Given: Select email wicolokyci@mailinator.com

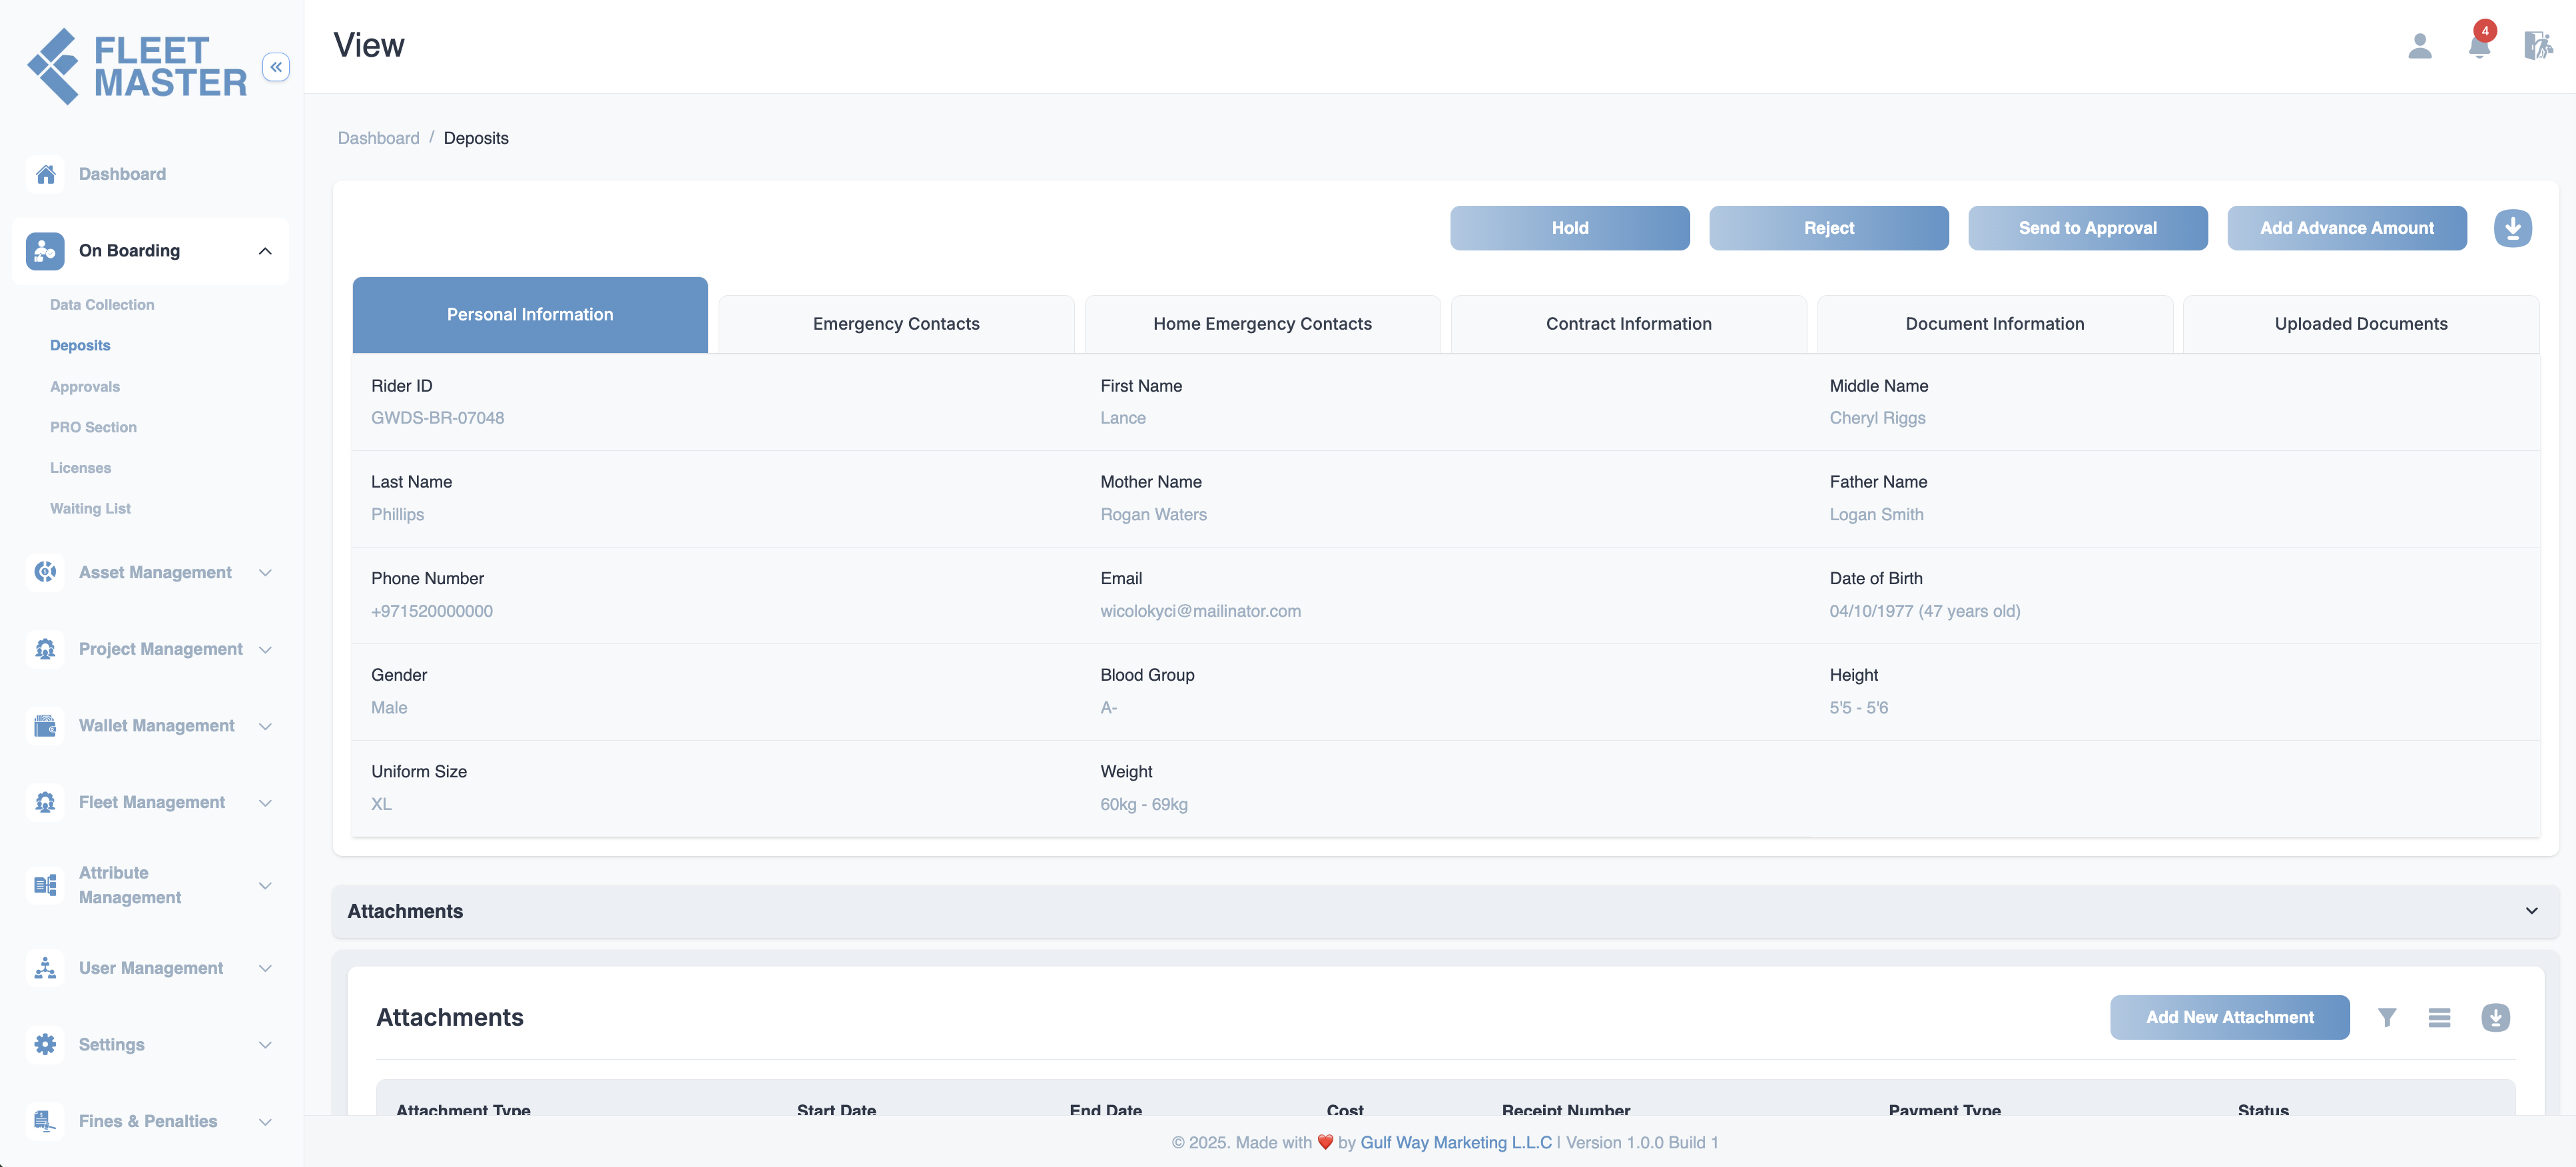Looking at the screenshot, I should pyautogui.click(x=1200, y=611).
